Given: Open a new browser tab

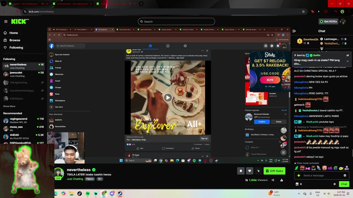Looking at the screenshot, I should tap(141, 4).
